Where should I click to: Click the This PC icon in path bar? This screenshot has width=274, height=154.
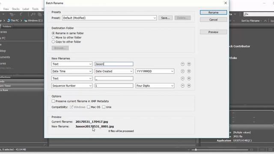click(x=9, y=21)
